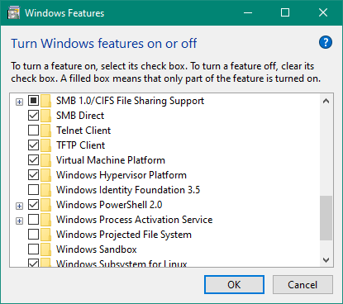Viewport: 343px width, 304px height.
Task: Enable Windows Identity Foundation 3.5 checkbox
Action: 33,190
